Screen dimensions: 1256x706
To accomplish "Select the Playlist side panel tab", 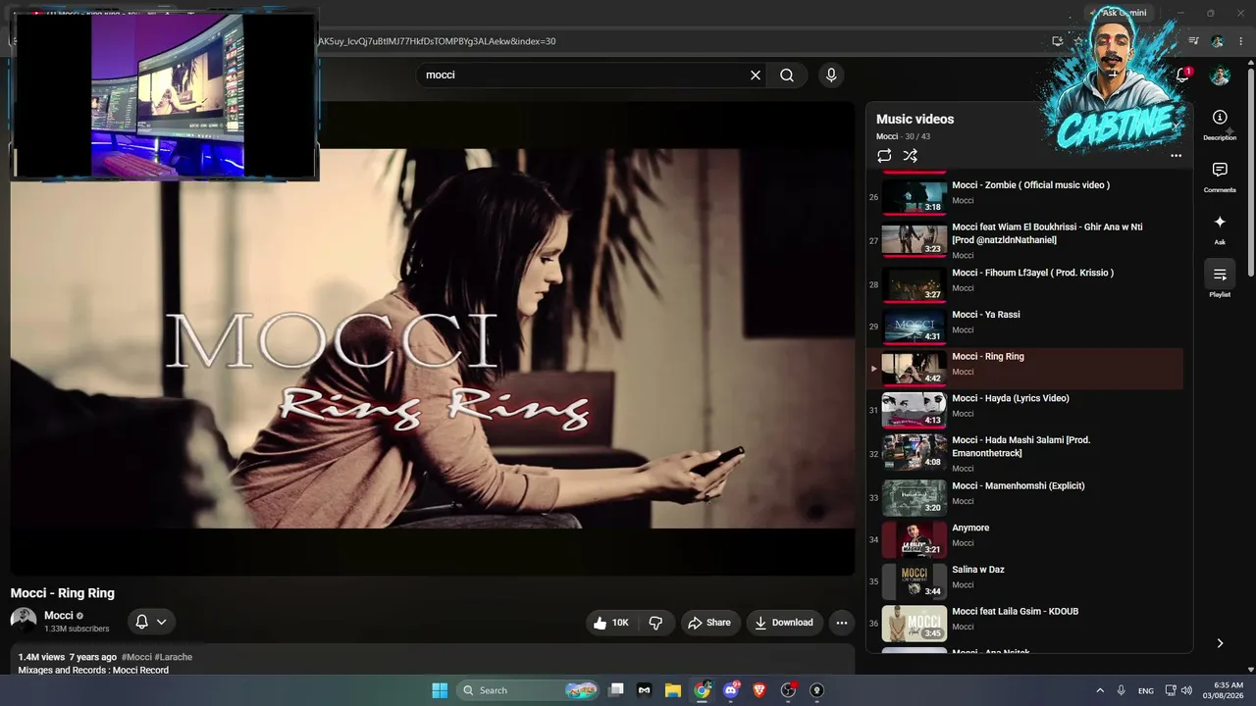I will (x=1220, y=280).
